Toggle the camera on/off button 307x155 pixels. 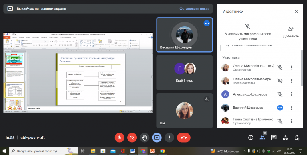(x=132, y=137)
